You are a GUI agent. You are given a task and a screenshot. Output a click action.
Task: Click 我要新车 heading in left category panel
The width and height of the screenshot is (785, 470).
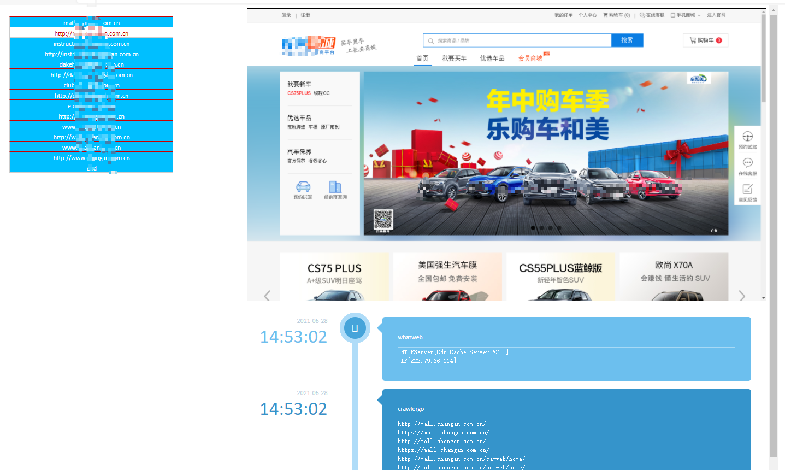(299, 84)
